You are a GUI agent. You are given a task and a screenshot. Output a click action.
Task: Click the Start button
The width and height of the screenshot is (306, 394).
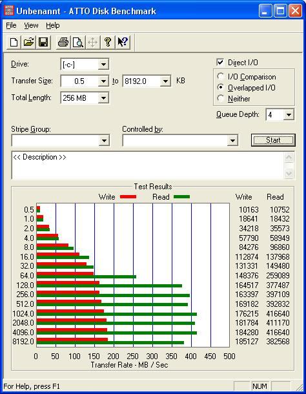pos(273,140)
